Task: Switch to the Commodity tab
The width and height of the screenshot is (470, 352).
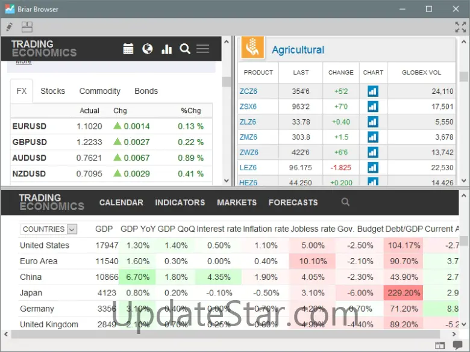Action: [x=100, y=91]
